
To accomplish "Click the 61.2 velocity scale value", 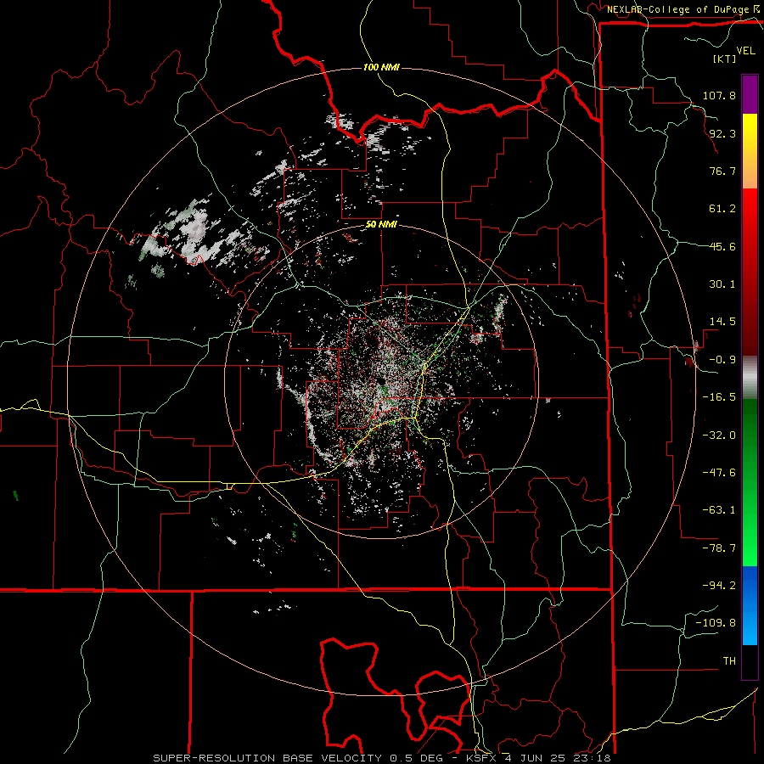I will pos(722,209).
